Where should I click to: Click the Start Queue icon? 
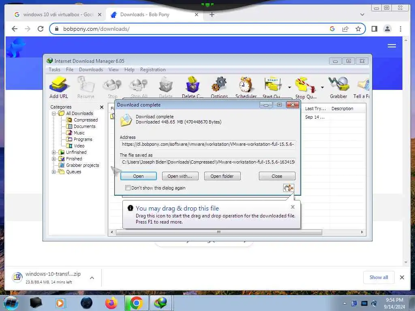pyautogui.click(x=272, y=87)
